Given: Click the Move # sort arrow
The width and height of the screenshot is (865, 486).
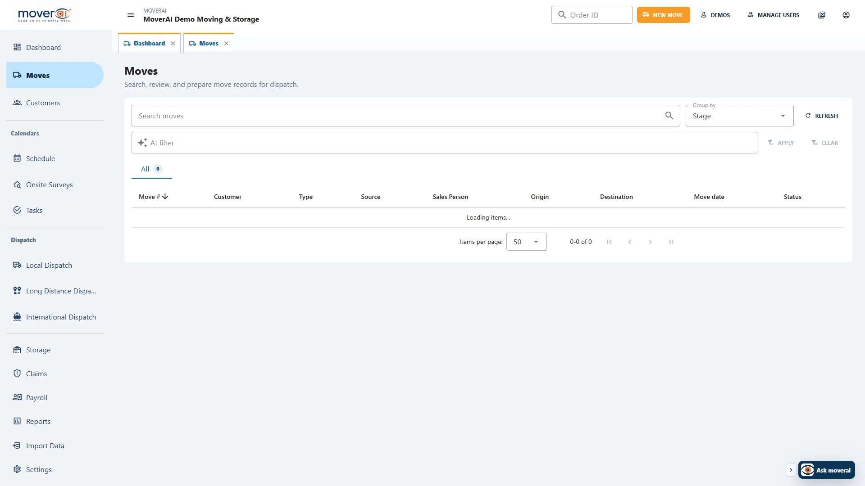Looking at the screenshot, I should 165,196.
